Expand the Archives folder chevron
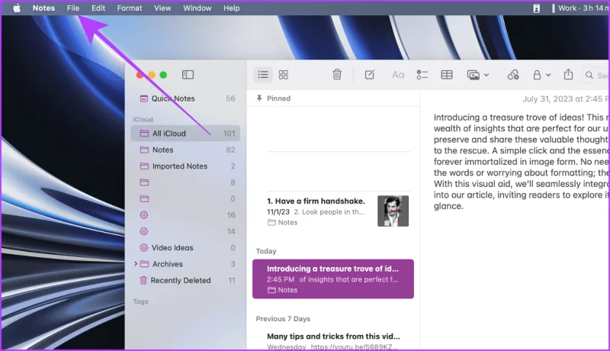 136,264
